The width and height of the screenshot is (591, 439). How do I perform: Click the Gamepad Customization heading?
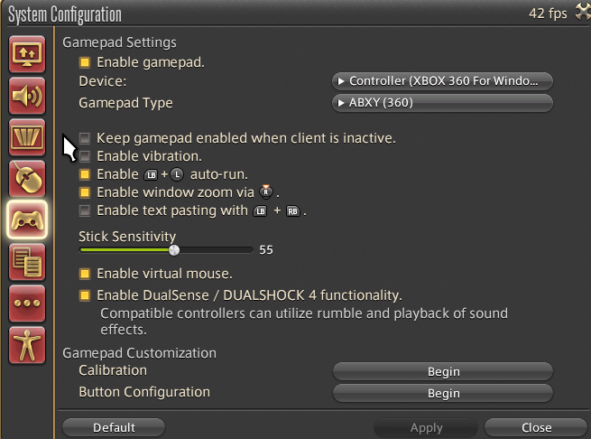[x=140, y=353]
